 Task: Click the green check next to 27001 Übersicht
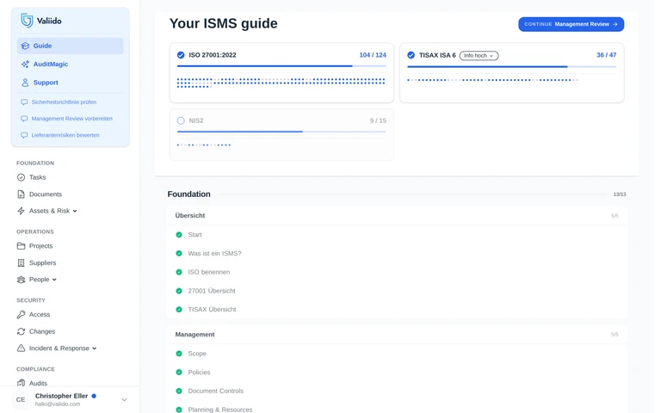pyautogui.click(x=179, y=291)
